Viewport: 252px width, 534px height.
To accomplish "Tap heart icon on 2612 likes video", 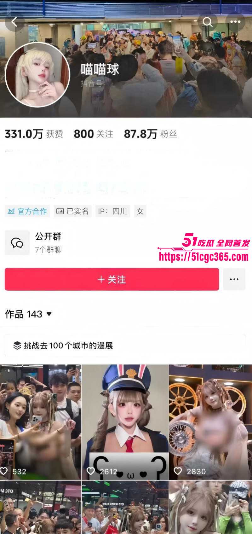I will (x=91, y=471).
